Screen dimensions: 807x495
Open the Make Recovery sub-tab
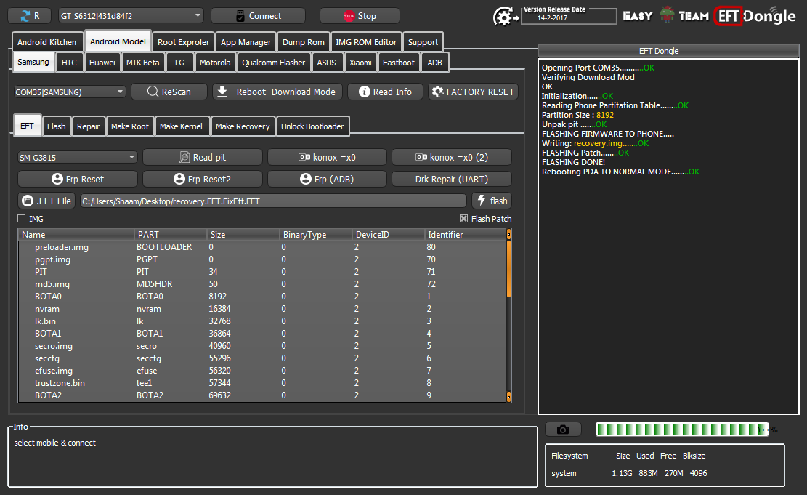[x=243, y=126]
